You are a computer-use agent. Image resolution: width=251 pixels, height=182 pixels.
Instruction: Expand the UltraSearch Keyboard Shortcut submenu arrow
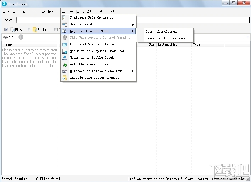133,71
